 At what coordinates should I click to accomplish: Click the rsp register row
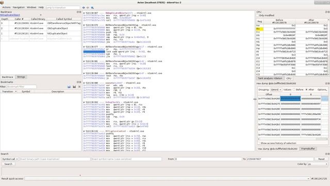292,48
